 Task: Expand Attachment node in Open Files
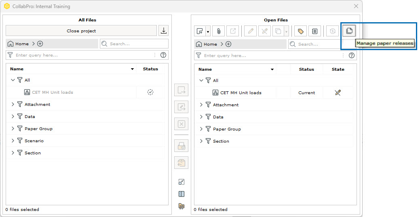click(201, 105)
